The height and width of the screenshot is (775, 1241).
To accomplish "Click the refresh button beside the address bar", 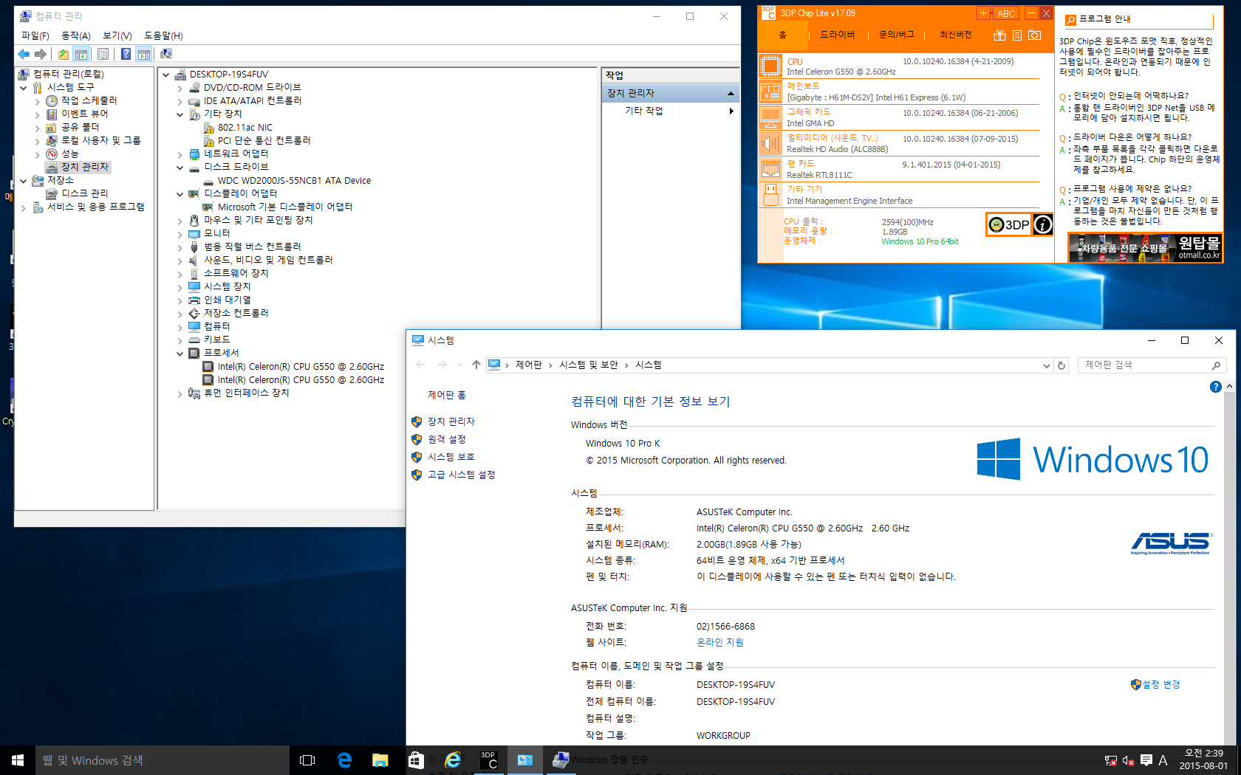I will pyautogui.click(x=1061, y=365).
